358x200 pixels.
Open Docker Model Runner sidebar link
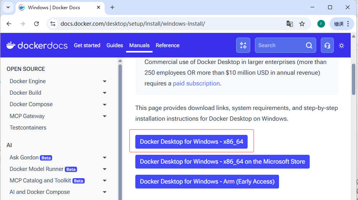click(x=36, y=169)
